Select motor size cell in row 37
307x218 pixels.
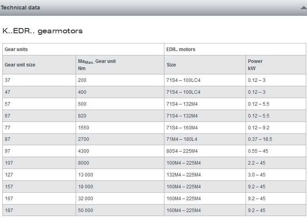click(205, 80)
